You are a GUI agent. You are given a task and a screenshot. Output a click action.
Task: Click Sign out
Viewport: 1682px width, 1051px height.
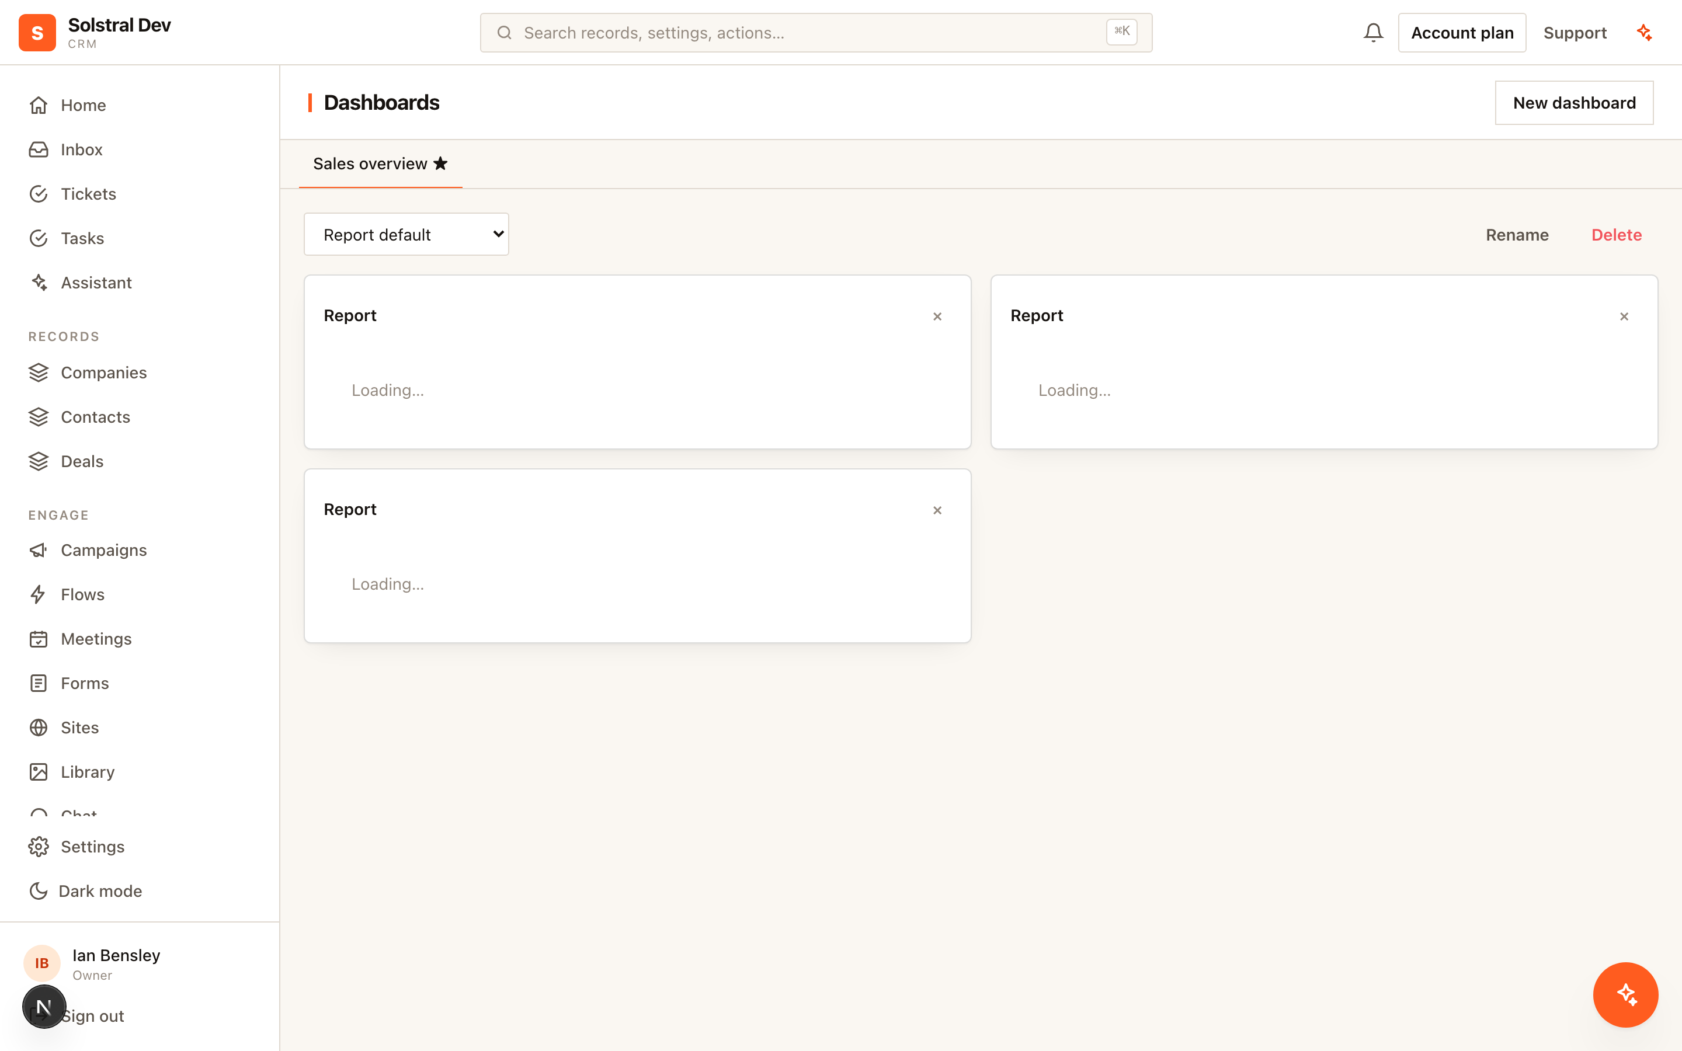92,1016
